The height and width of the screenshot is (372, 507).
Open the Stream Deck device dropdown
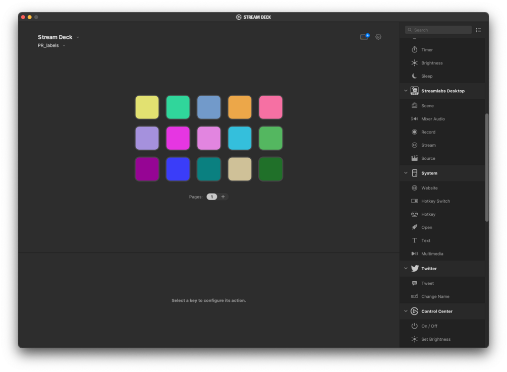point(59,37)
